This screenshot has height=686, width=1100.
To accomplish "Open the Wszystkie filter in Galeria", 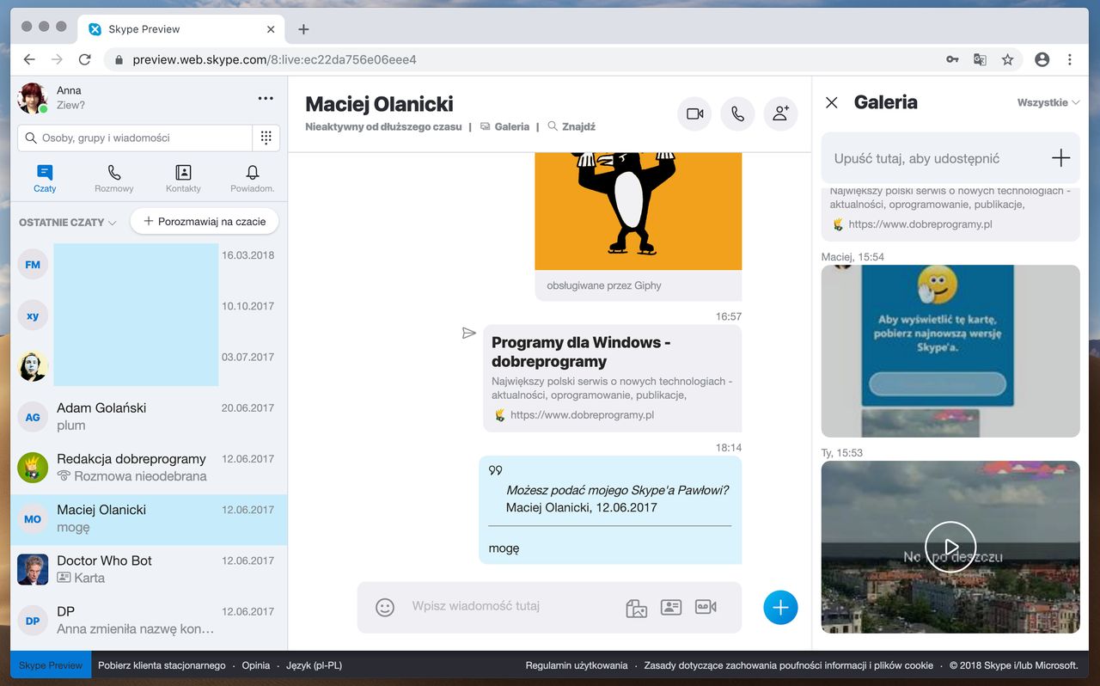I will [x=1047, y=101].
